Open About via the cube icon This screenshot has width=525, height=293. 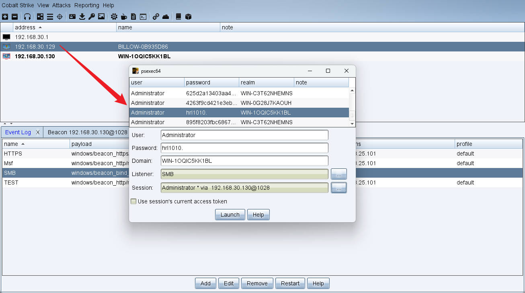tap(188, 16)
